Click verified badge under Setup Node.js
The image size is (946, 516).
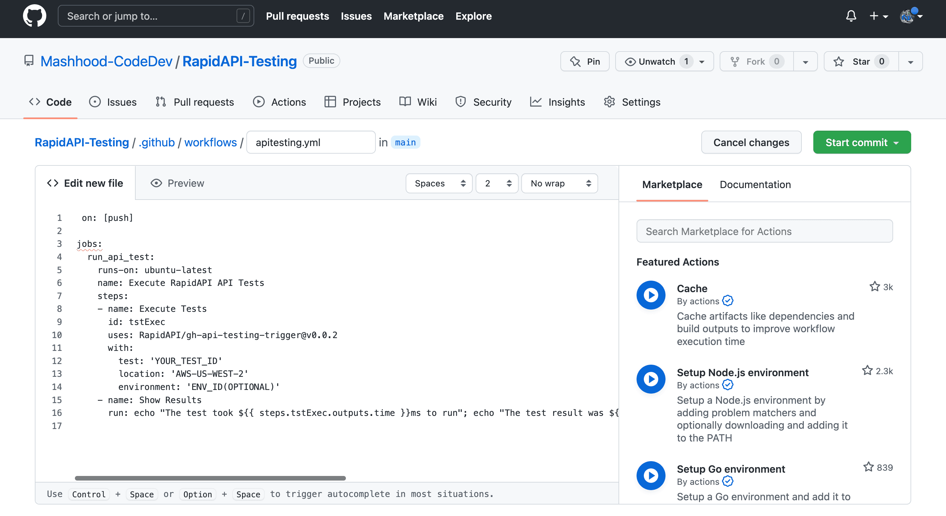click(727, 385)
